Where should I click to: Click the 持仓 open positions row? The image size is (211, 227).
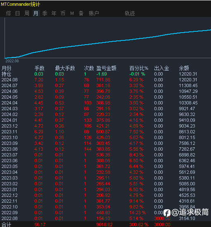pos(105,74)
